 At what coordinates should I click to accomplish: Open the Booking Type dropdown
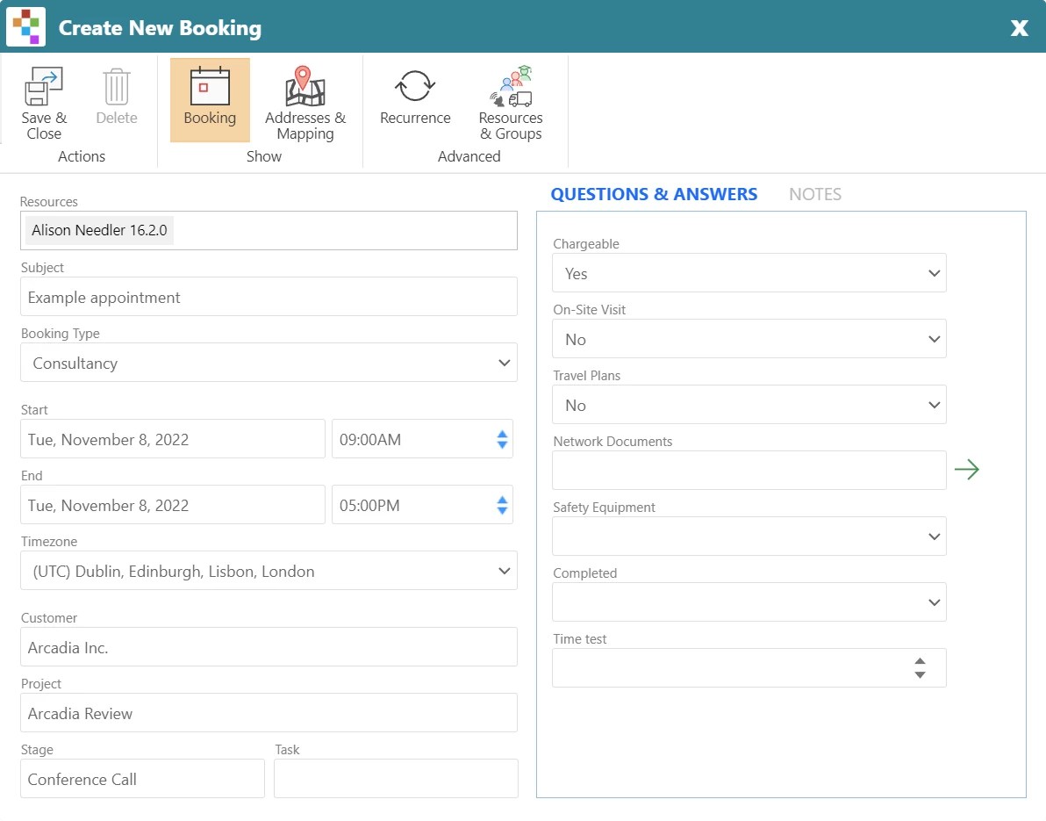(503, 362)
